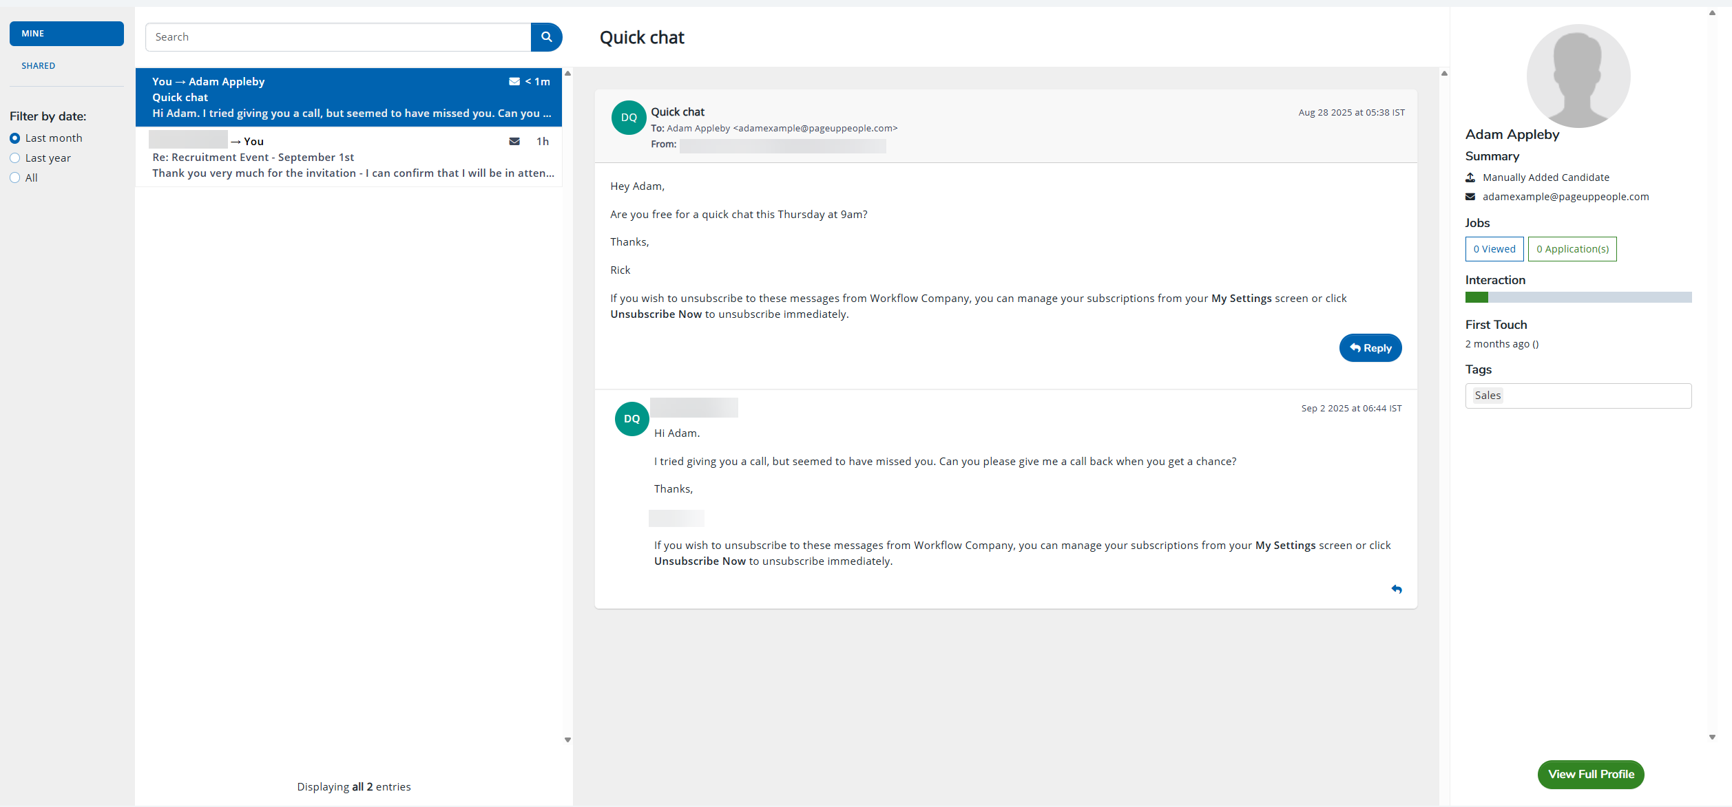Open View Full Profile
Image resolution: width=1732 pixels, height=807 pixels.
pos(1591,775)
